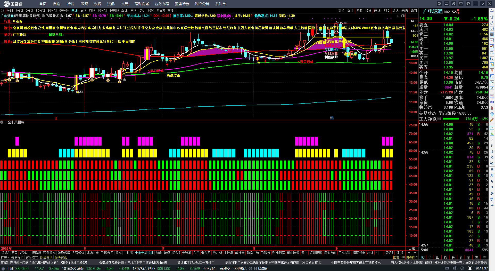This screenshot has height=271, width=495.
Task: Click the 图文F10 button
Action: click(399, 257)
